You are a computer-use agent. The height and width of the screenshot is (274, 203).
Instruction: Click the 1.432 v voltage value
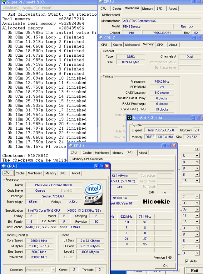(72, 202)
